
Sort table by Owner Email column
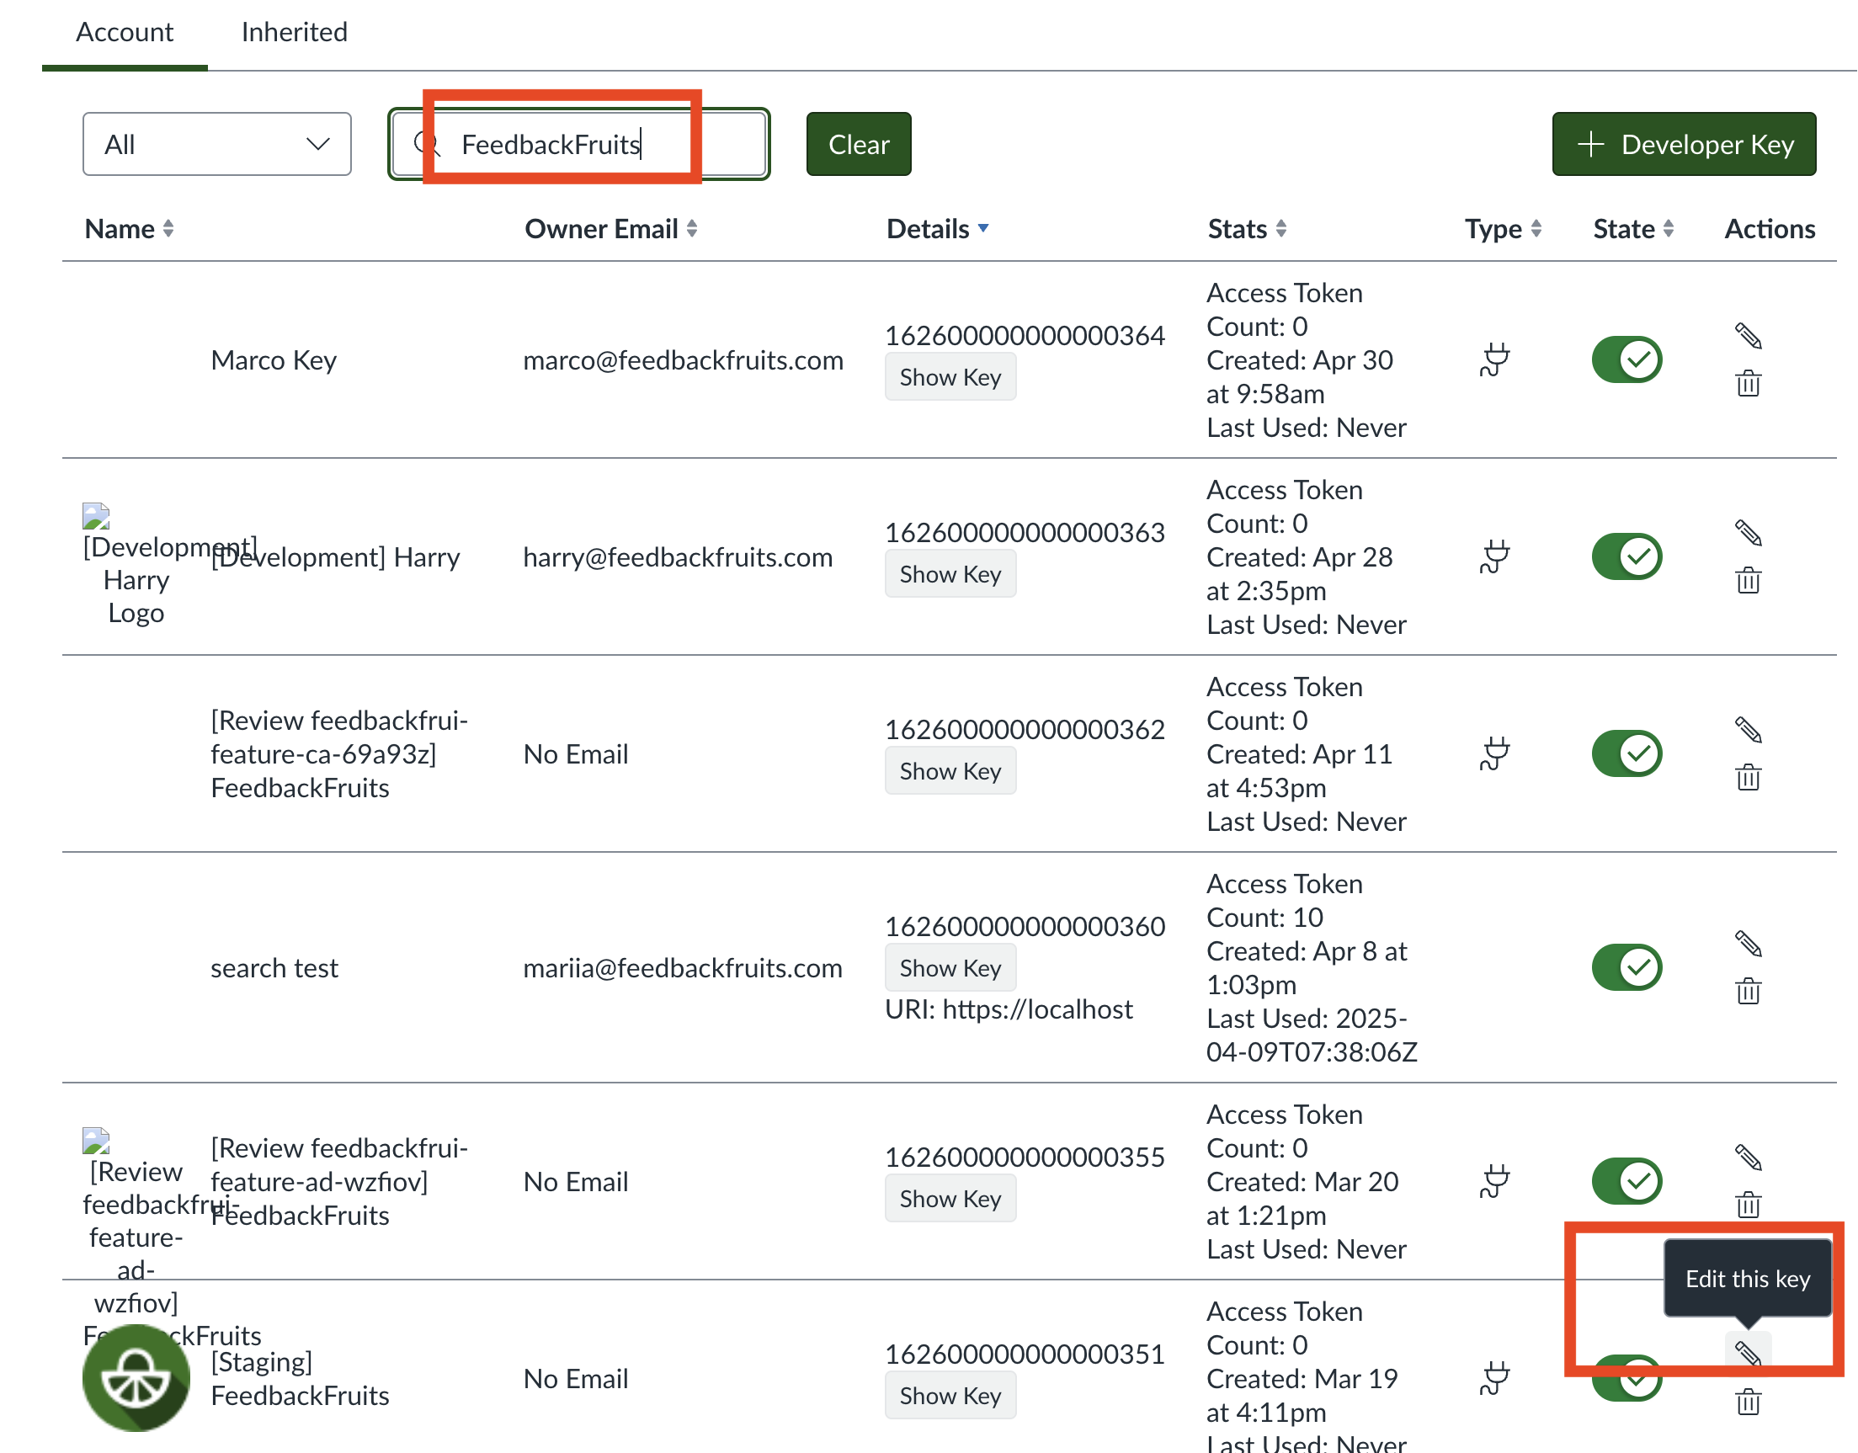[611, 229]
